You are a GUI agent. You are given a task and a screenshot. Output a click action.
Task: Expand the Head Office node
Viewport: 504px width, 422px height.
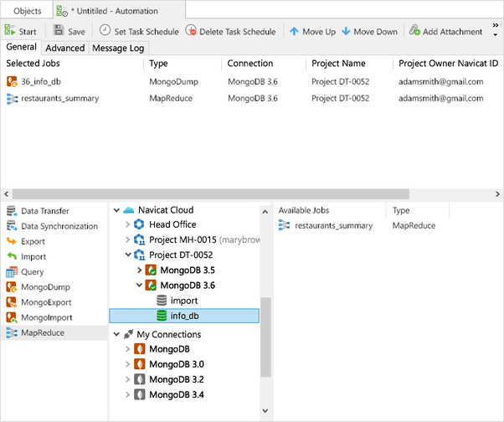tap(127, 224)
